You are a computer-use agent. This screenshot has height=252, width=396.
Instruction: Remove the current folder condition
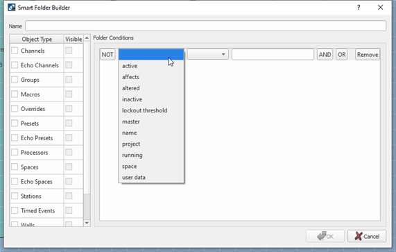coord(368,55)
